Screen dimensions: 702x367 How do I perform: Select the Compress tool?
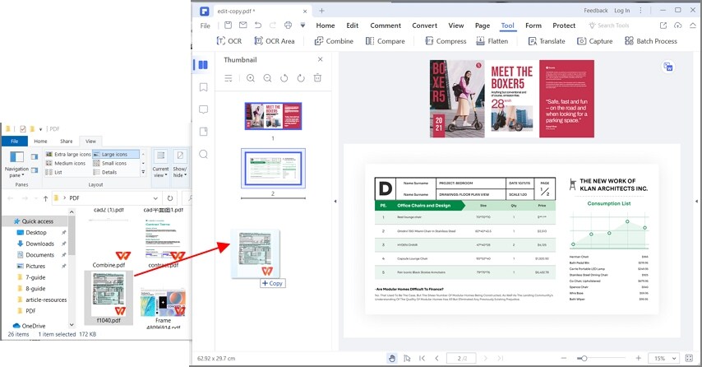[445, 41]
